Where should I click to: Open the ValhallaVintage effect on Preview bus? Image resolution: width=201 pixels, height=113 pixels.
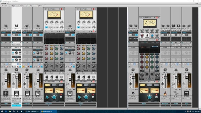(176, 45)
